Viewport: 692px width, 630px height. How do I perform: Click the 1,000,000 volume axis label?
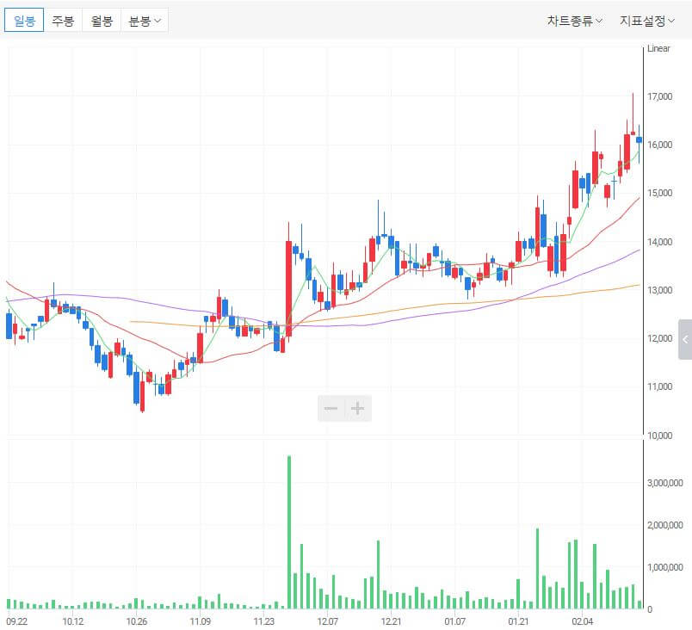click(665, 567)
